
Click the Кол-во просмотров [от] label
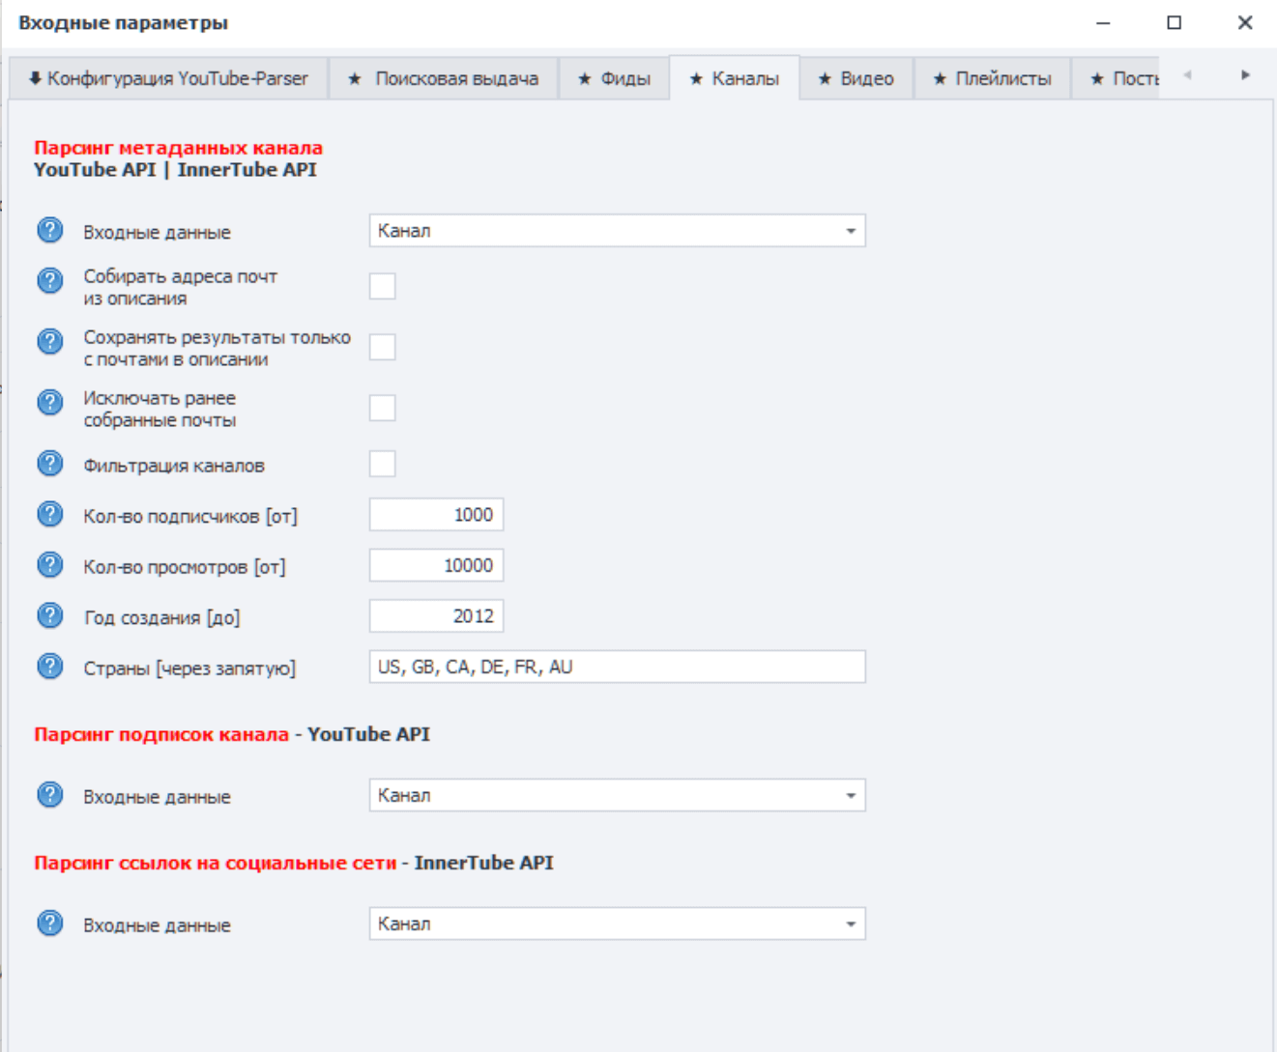pos(185,567)
